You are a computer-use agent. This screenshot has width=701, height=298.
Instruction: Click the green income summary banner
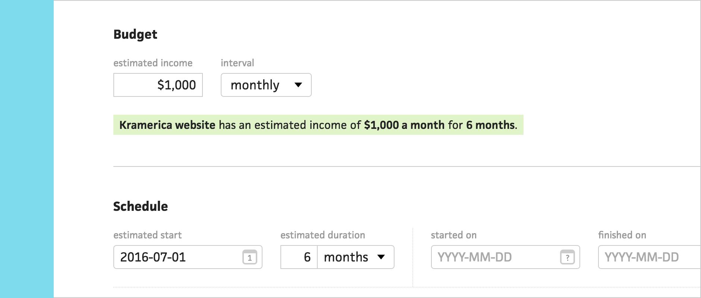(318, 125)
